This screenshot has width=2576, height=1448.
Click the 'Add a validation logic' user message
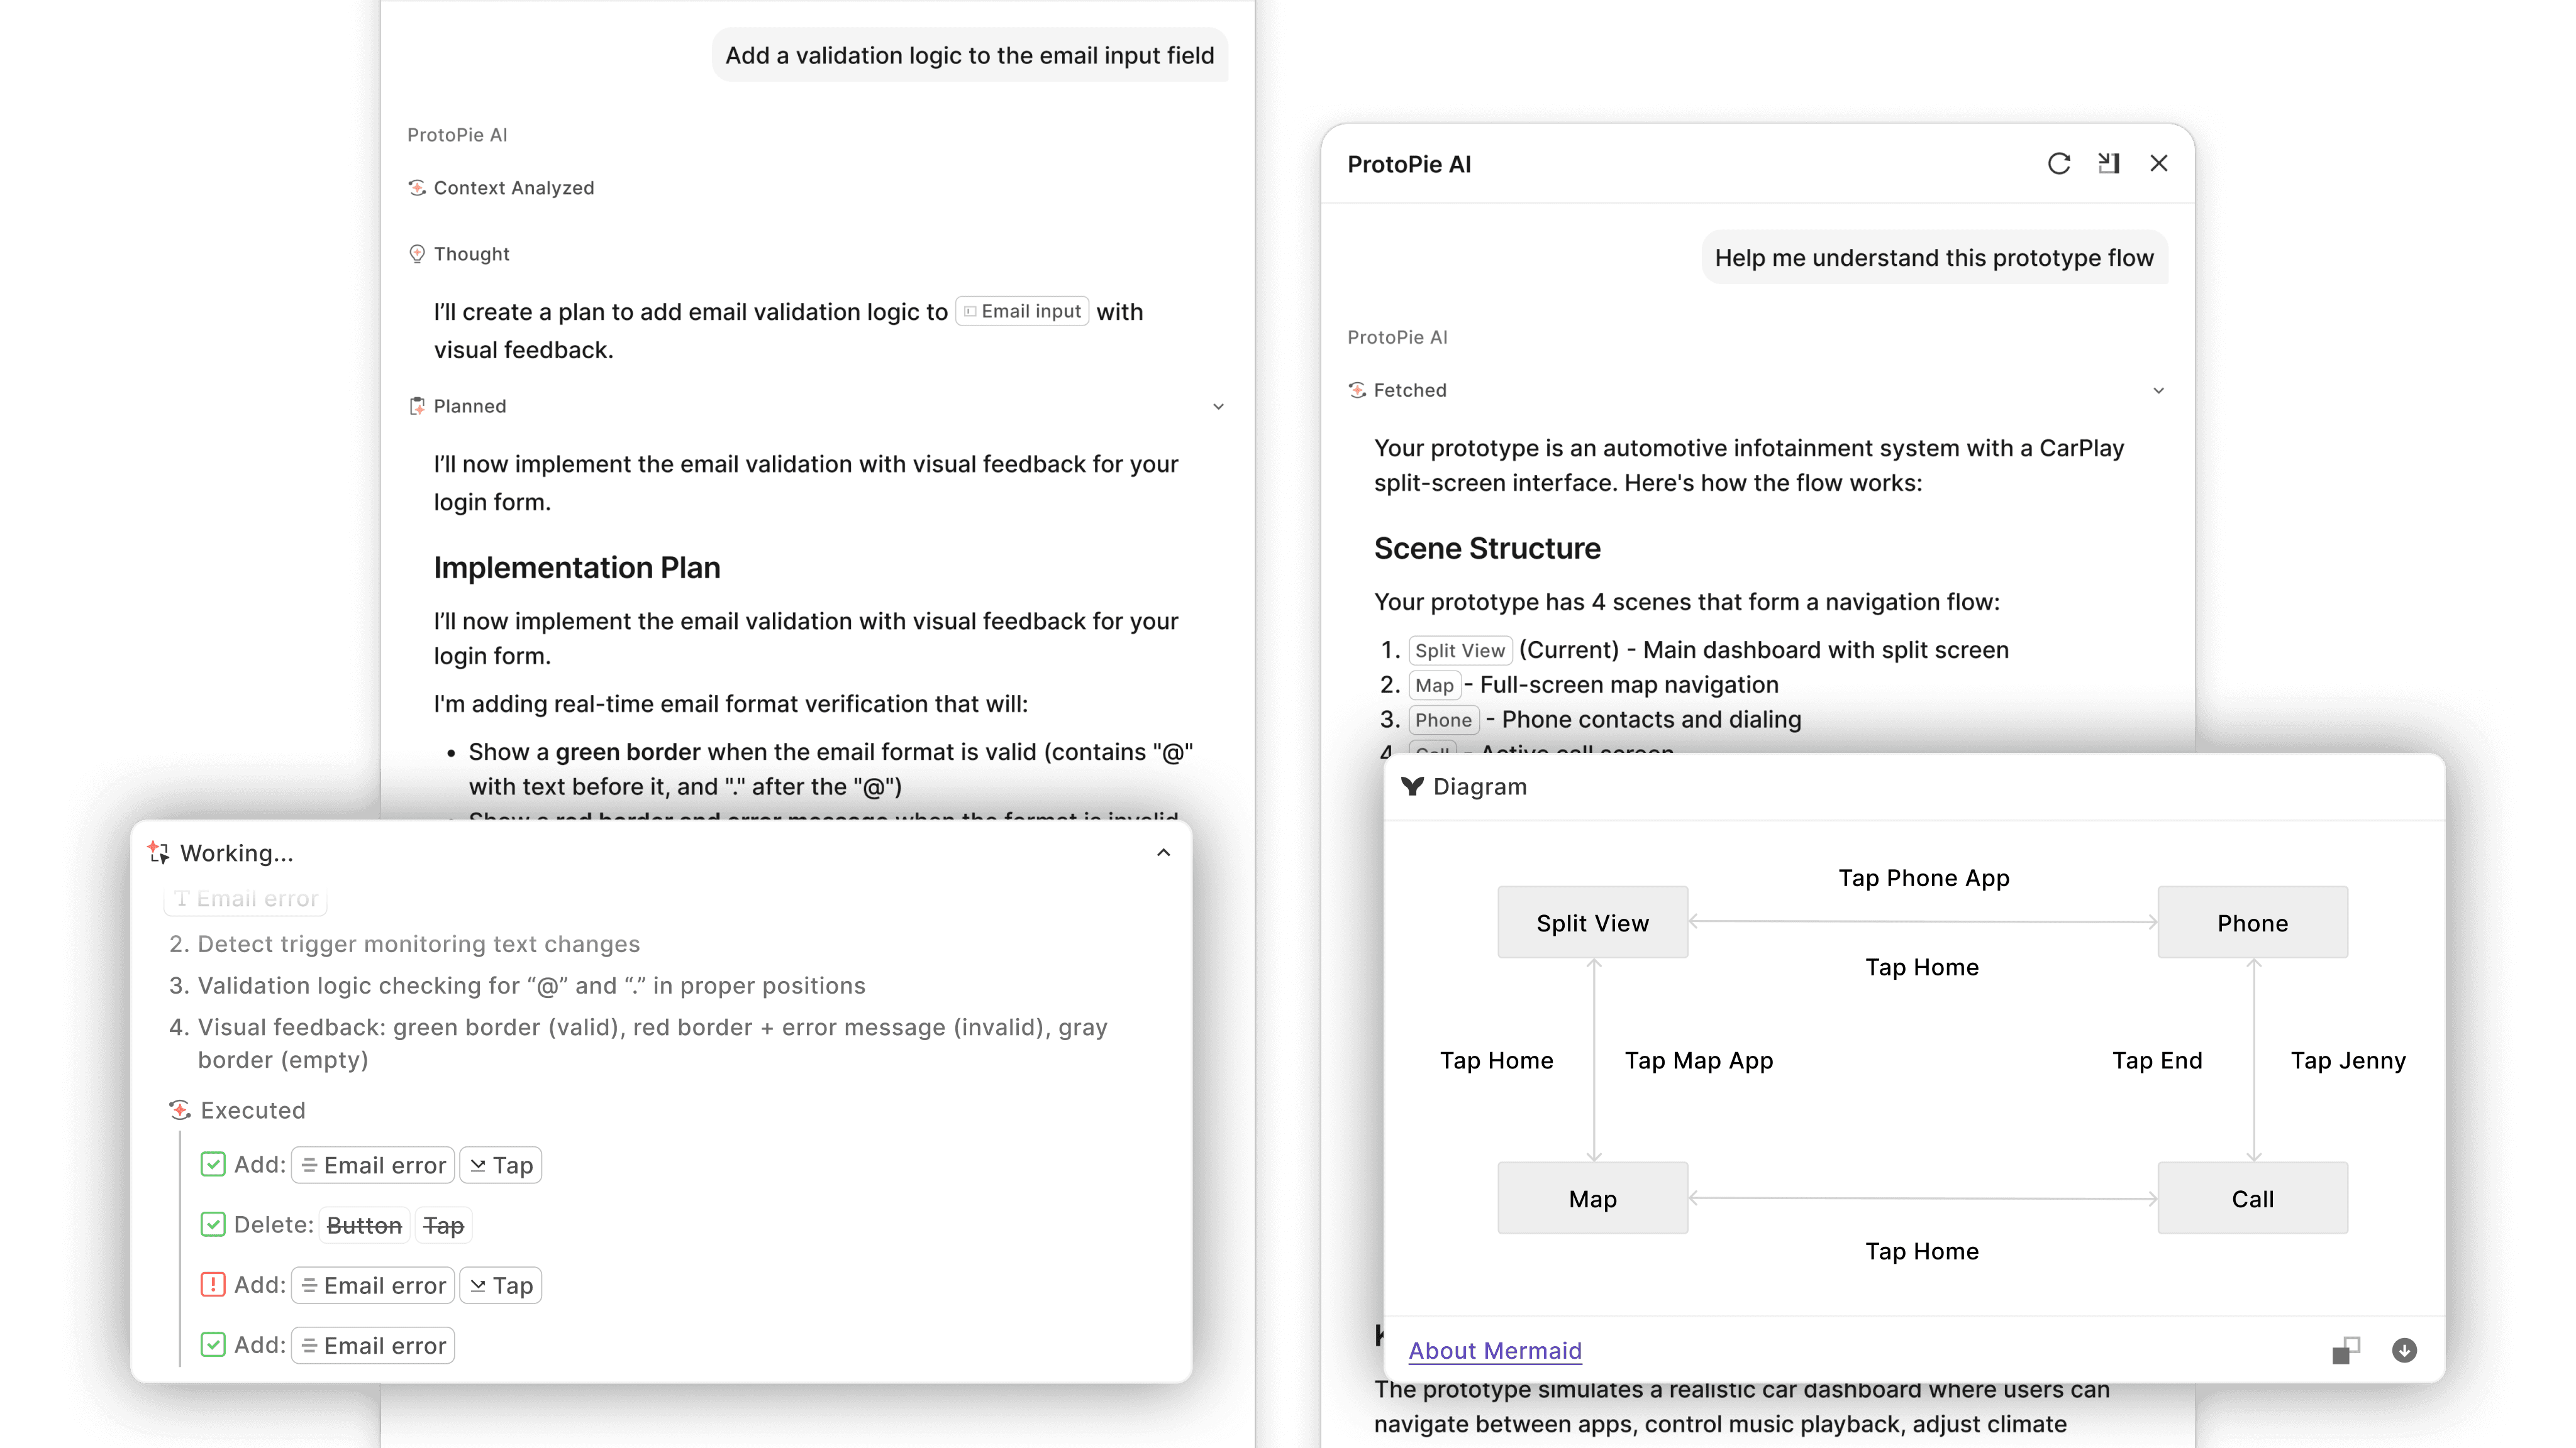(970, 55)
